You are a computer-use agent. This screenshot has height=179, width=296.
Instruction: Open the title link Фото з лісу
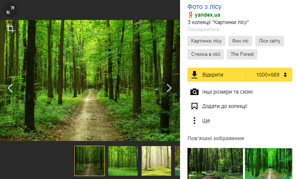[204, 7]
